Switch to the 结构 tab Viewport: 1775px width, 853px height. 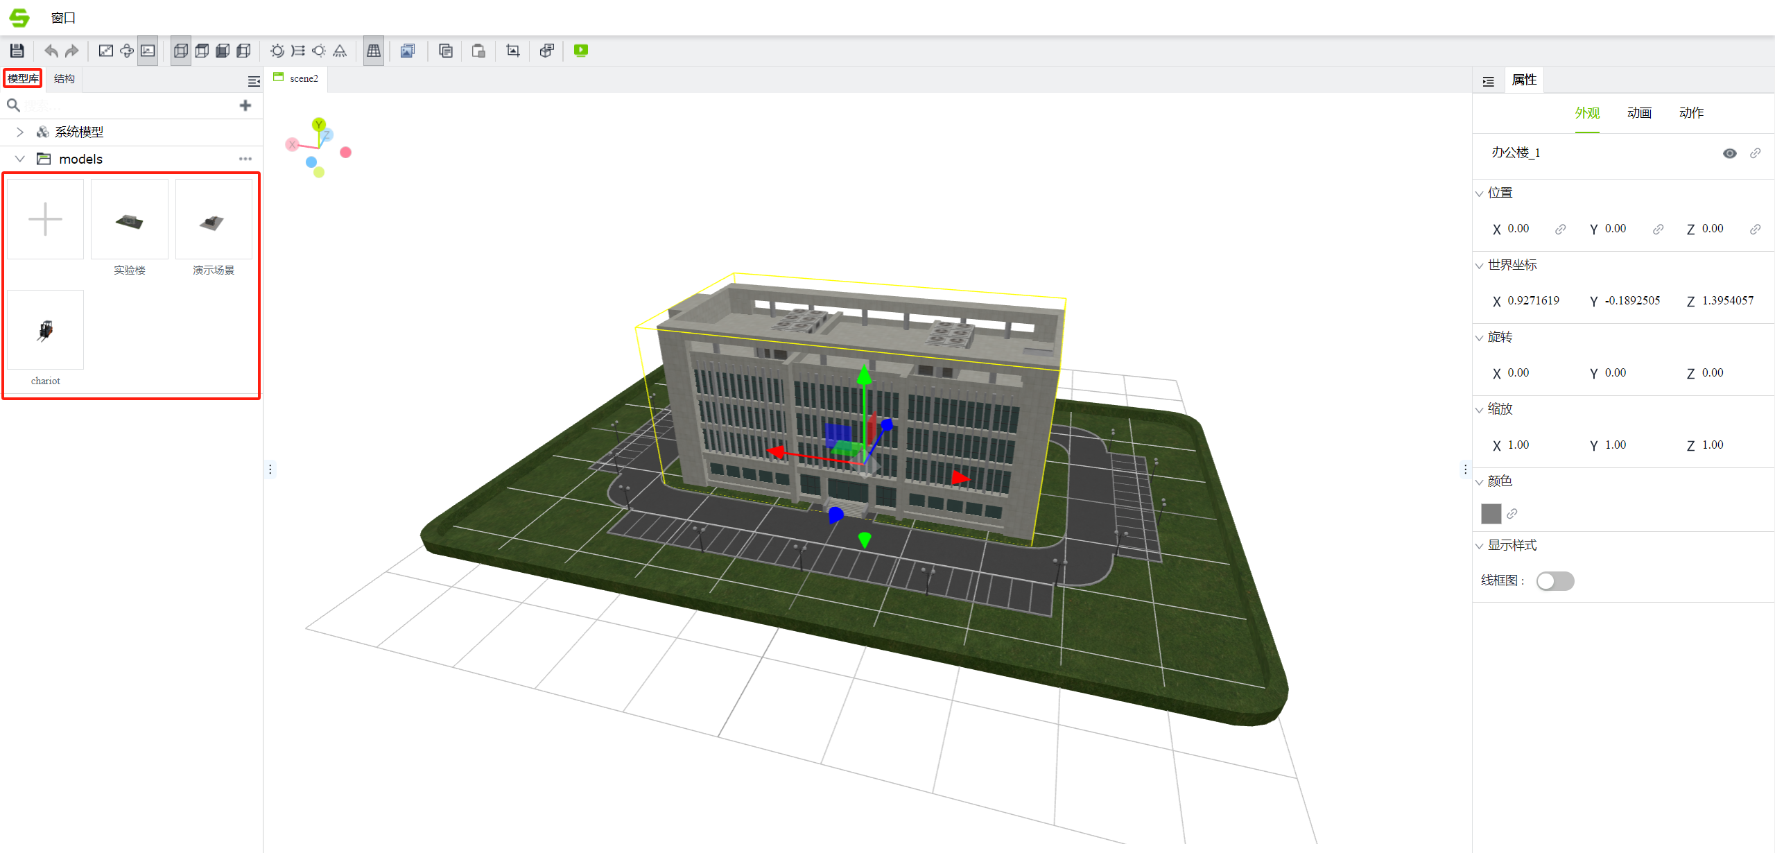(64, 78)
